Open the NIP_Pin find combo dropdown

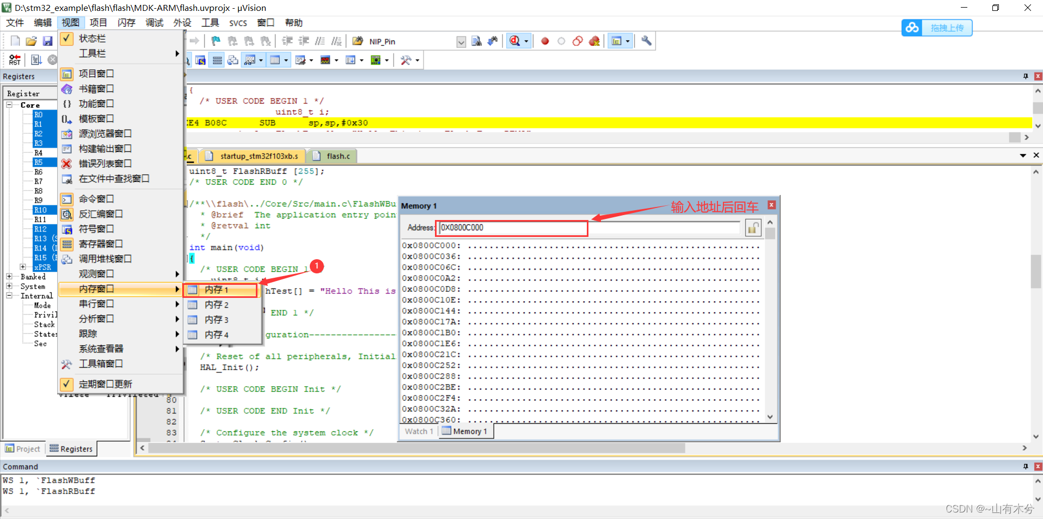[x=461, y=41]
